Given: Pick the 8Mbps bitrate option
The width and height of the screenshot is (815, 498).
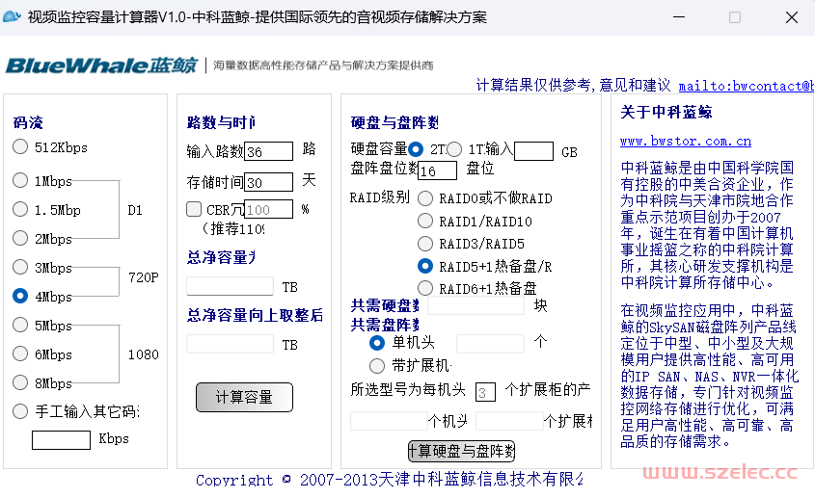Looking at the screenshot, I should point(20,382).
